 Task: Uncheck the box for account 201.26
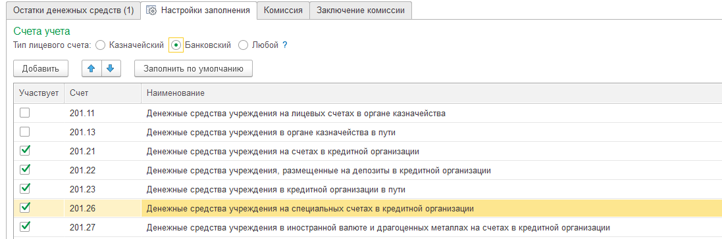(25, 208)
